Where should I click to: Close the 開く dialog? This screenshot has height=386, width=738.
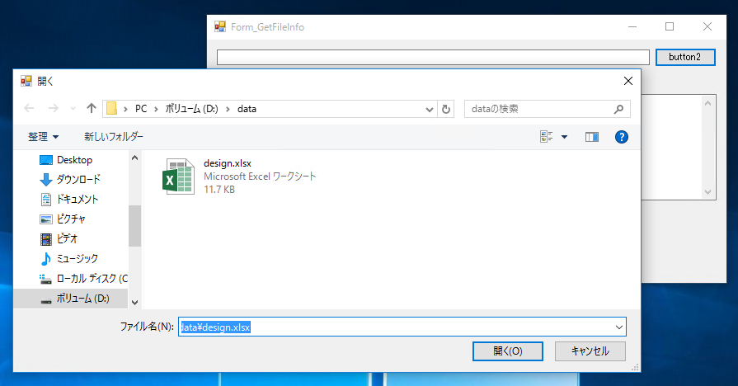pos(628,81)
